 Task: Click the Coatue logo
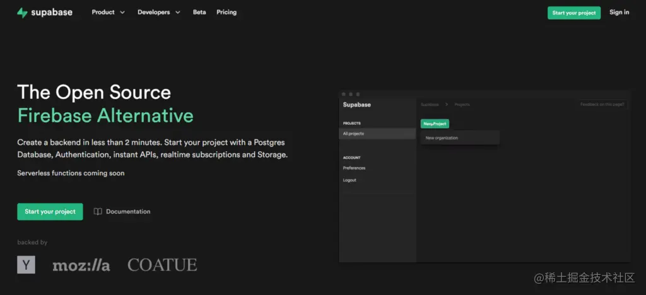pos(162,265)
